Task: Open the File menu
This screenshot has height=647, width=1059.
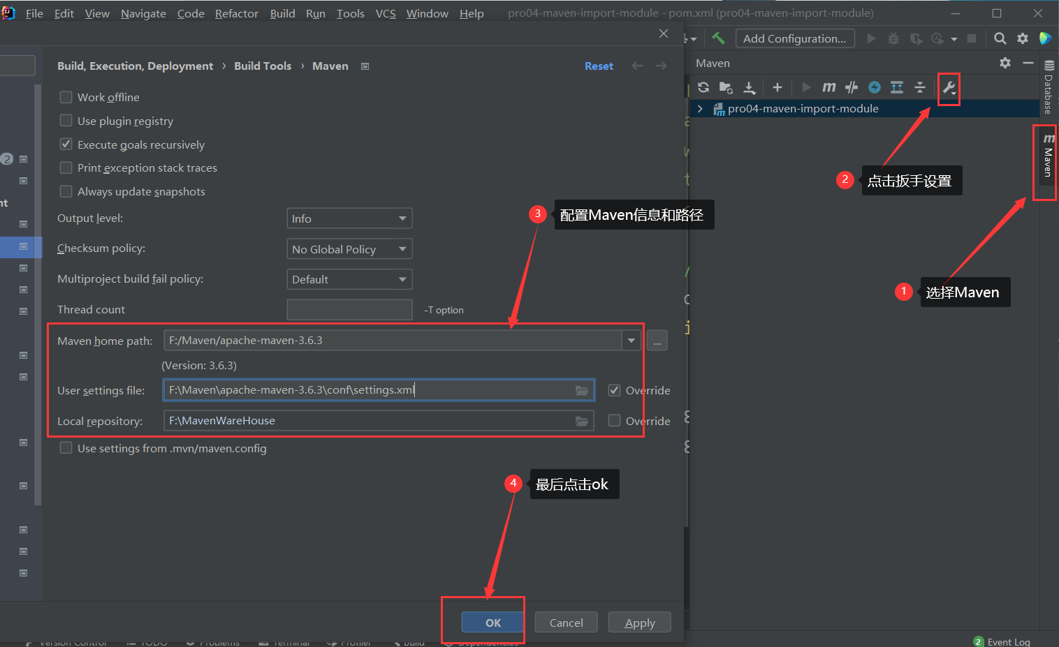Action: click(34, 13)
